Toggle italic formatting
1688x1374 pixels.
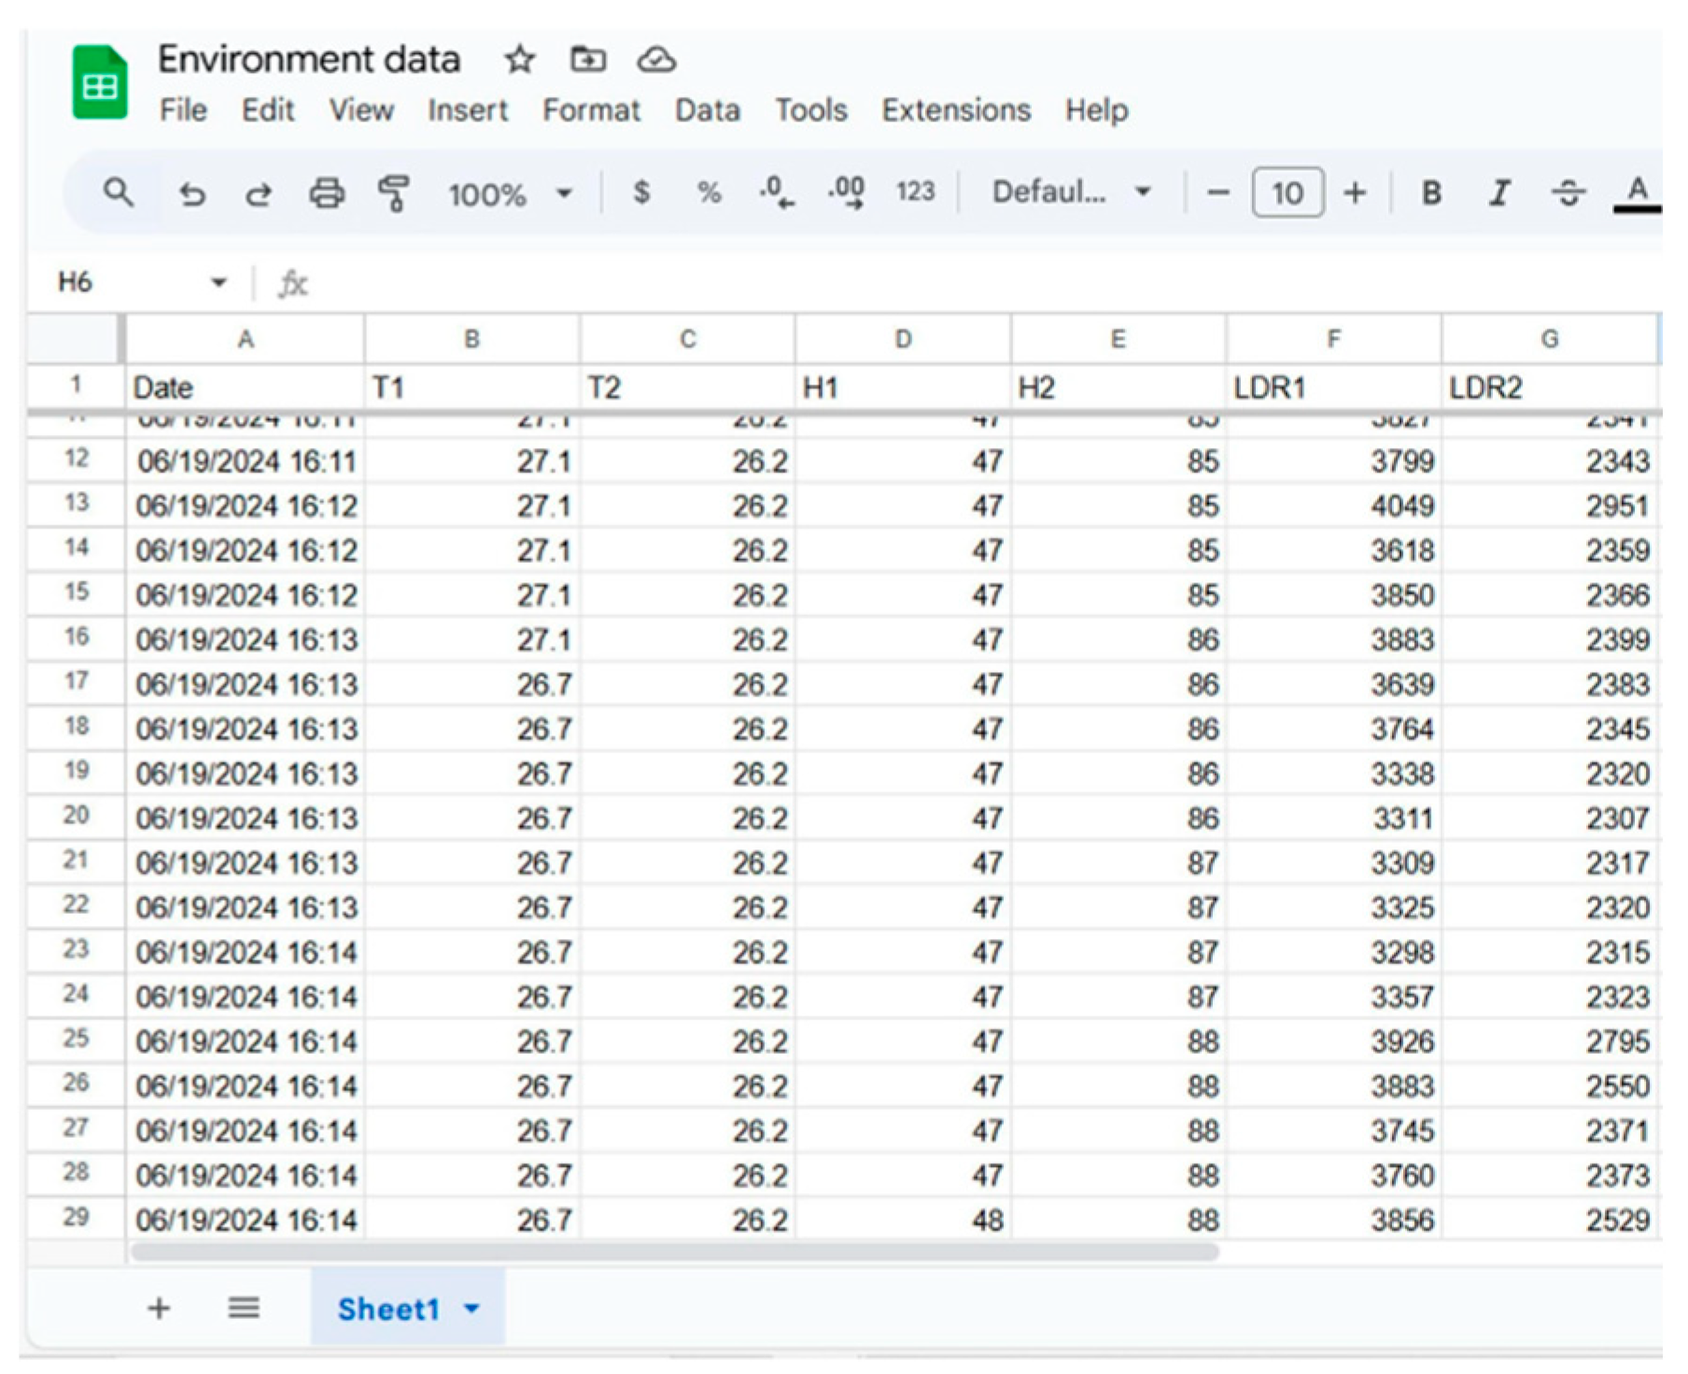(x=1499, y=193)
